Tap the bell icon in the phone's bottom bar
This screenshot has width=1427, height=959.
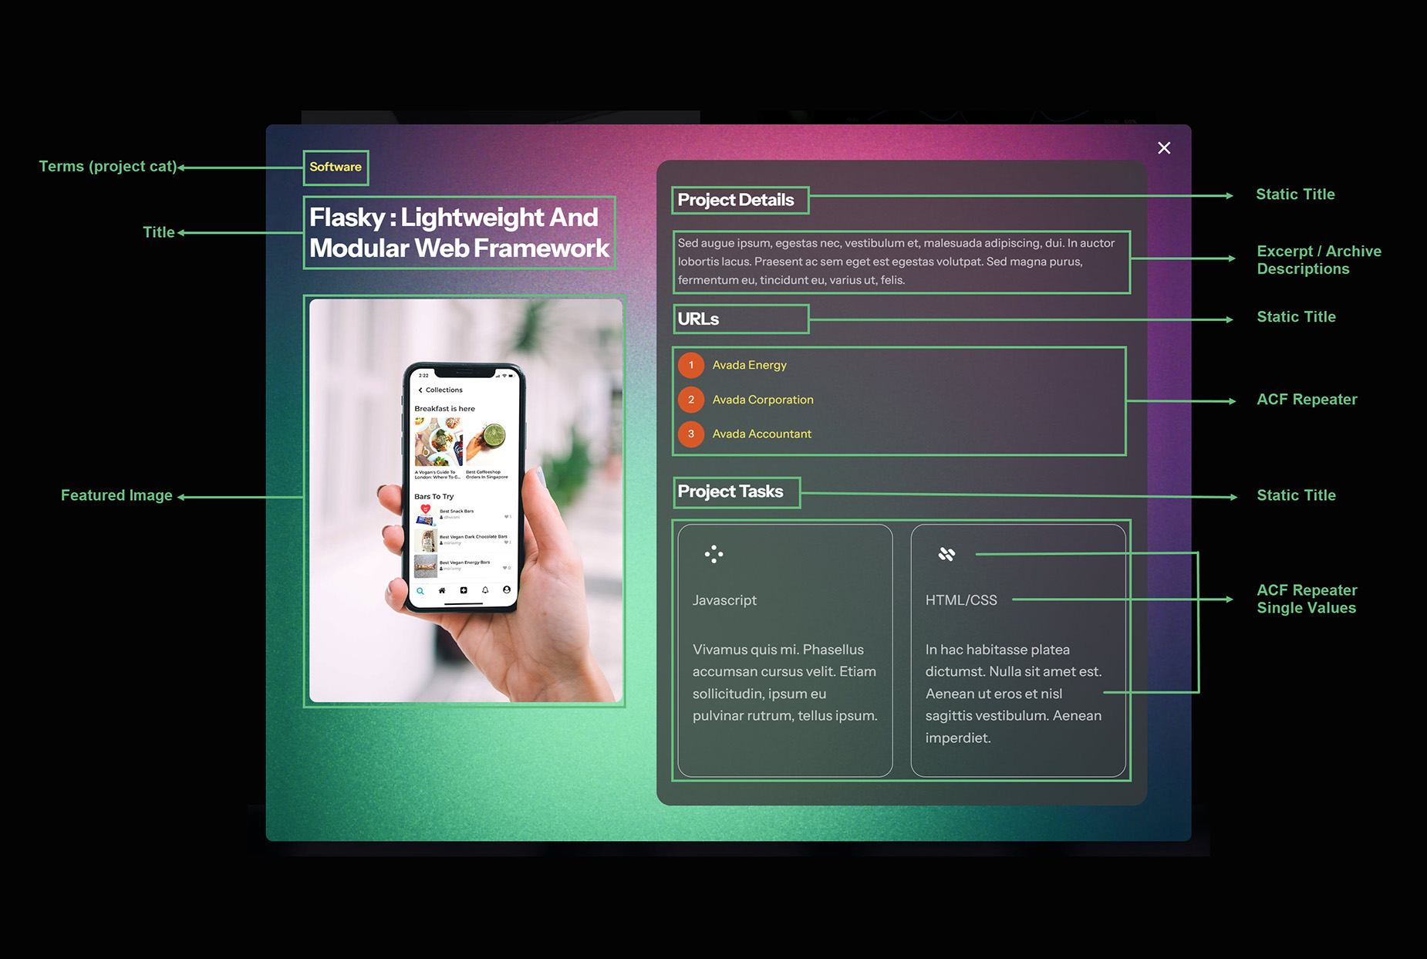click(485, 590)
